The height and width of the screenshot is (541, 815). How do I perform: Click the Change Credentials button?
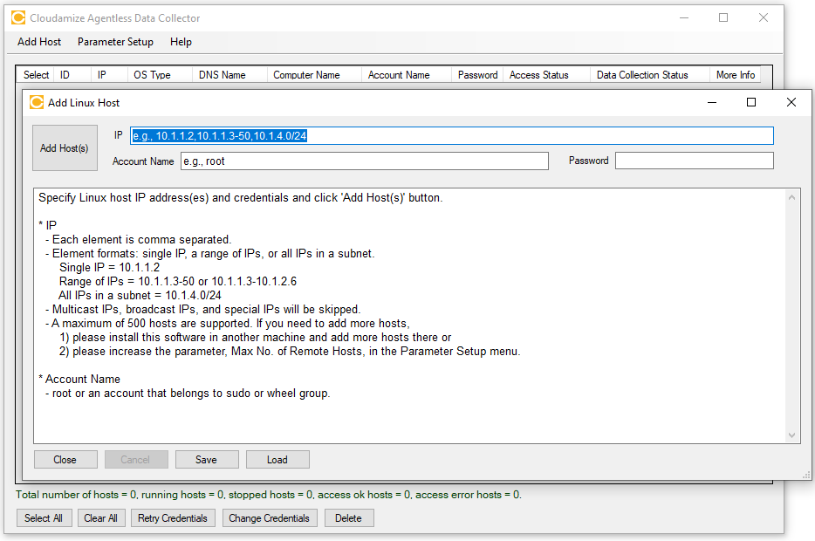click(x=269, y=518)
